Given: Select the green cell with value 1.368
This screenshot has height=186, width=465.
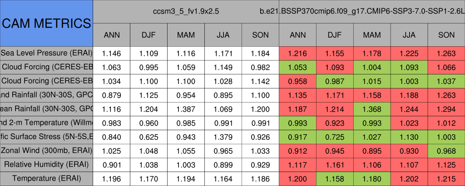Looking at the screenshot, I should tap(372, 109).
